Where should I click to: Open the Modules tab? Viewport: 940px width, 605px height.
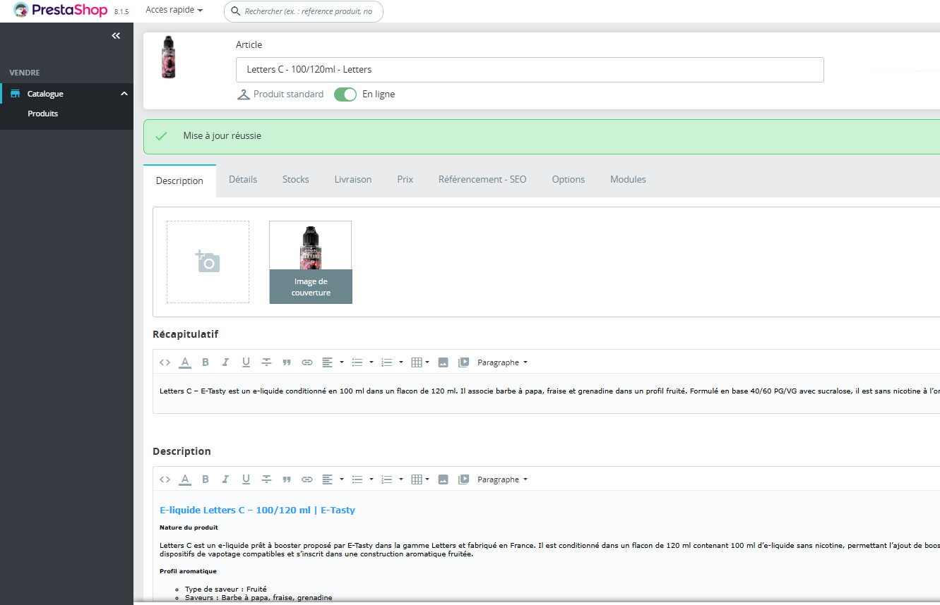tap(628, 180)
